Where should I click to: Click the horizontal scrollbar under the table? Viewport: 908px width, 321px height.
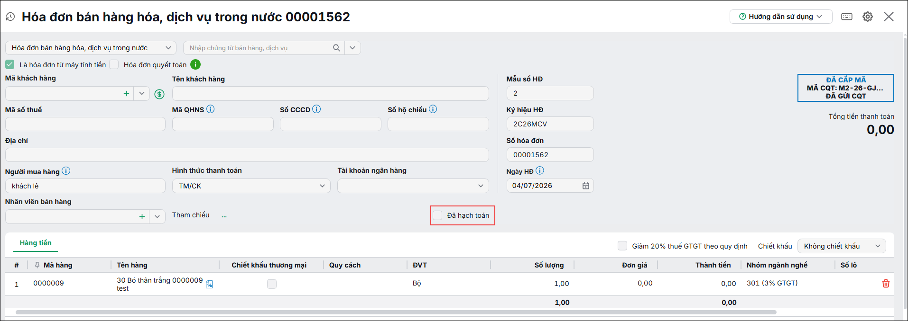coord(396,312)
